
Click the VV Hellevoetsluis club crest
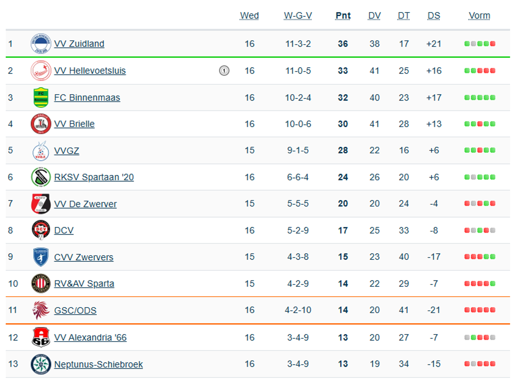click(x=41, y=71)
